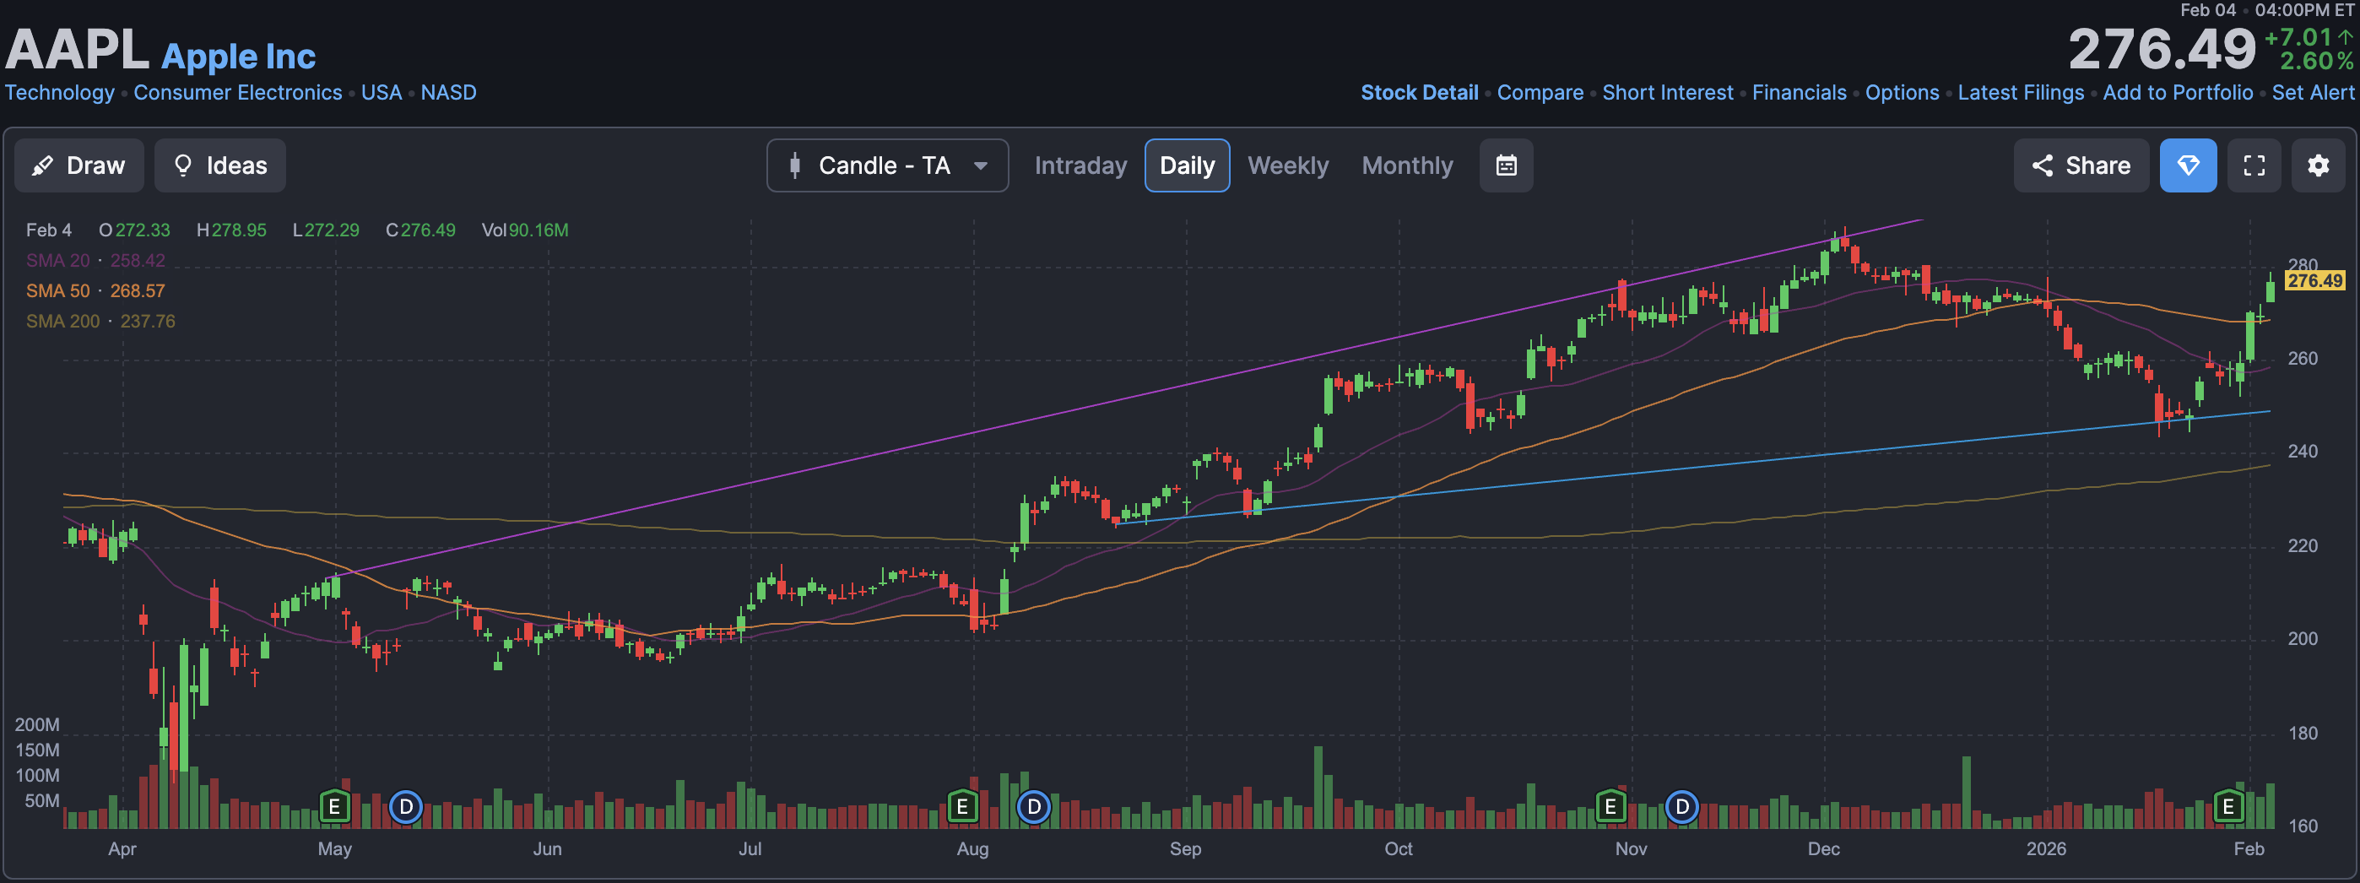Click the O 272.33 open value
Image resolution: width=2360 pixels, height=883 pixels.
coord(135,230)
